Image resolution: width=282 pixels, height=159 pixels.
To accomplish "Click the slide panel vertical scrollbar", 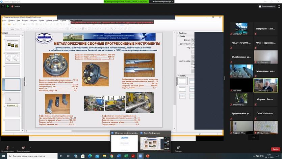I will [23, 83].
